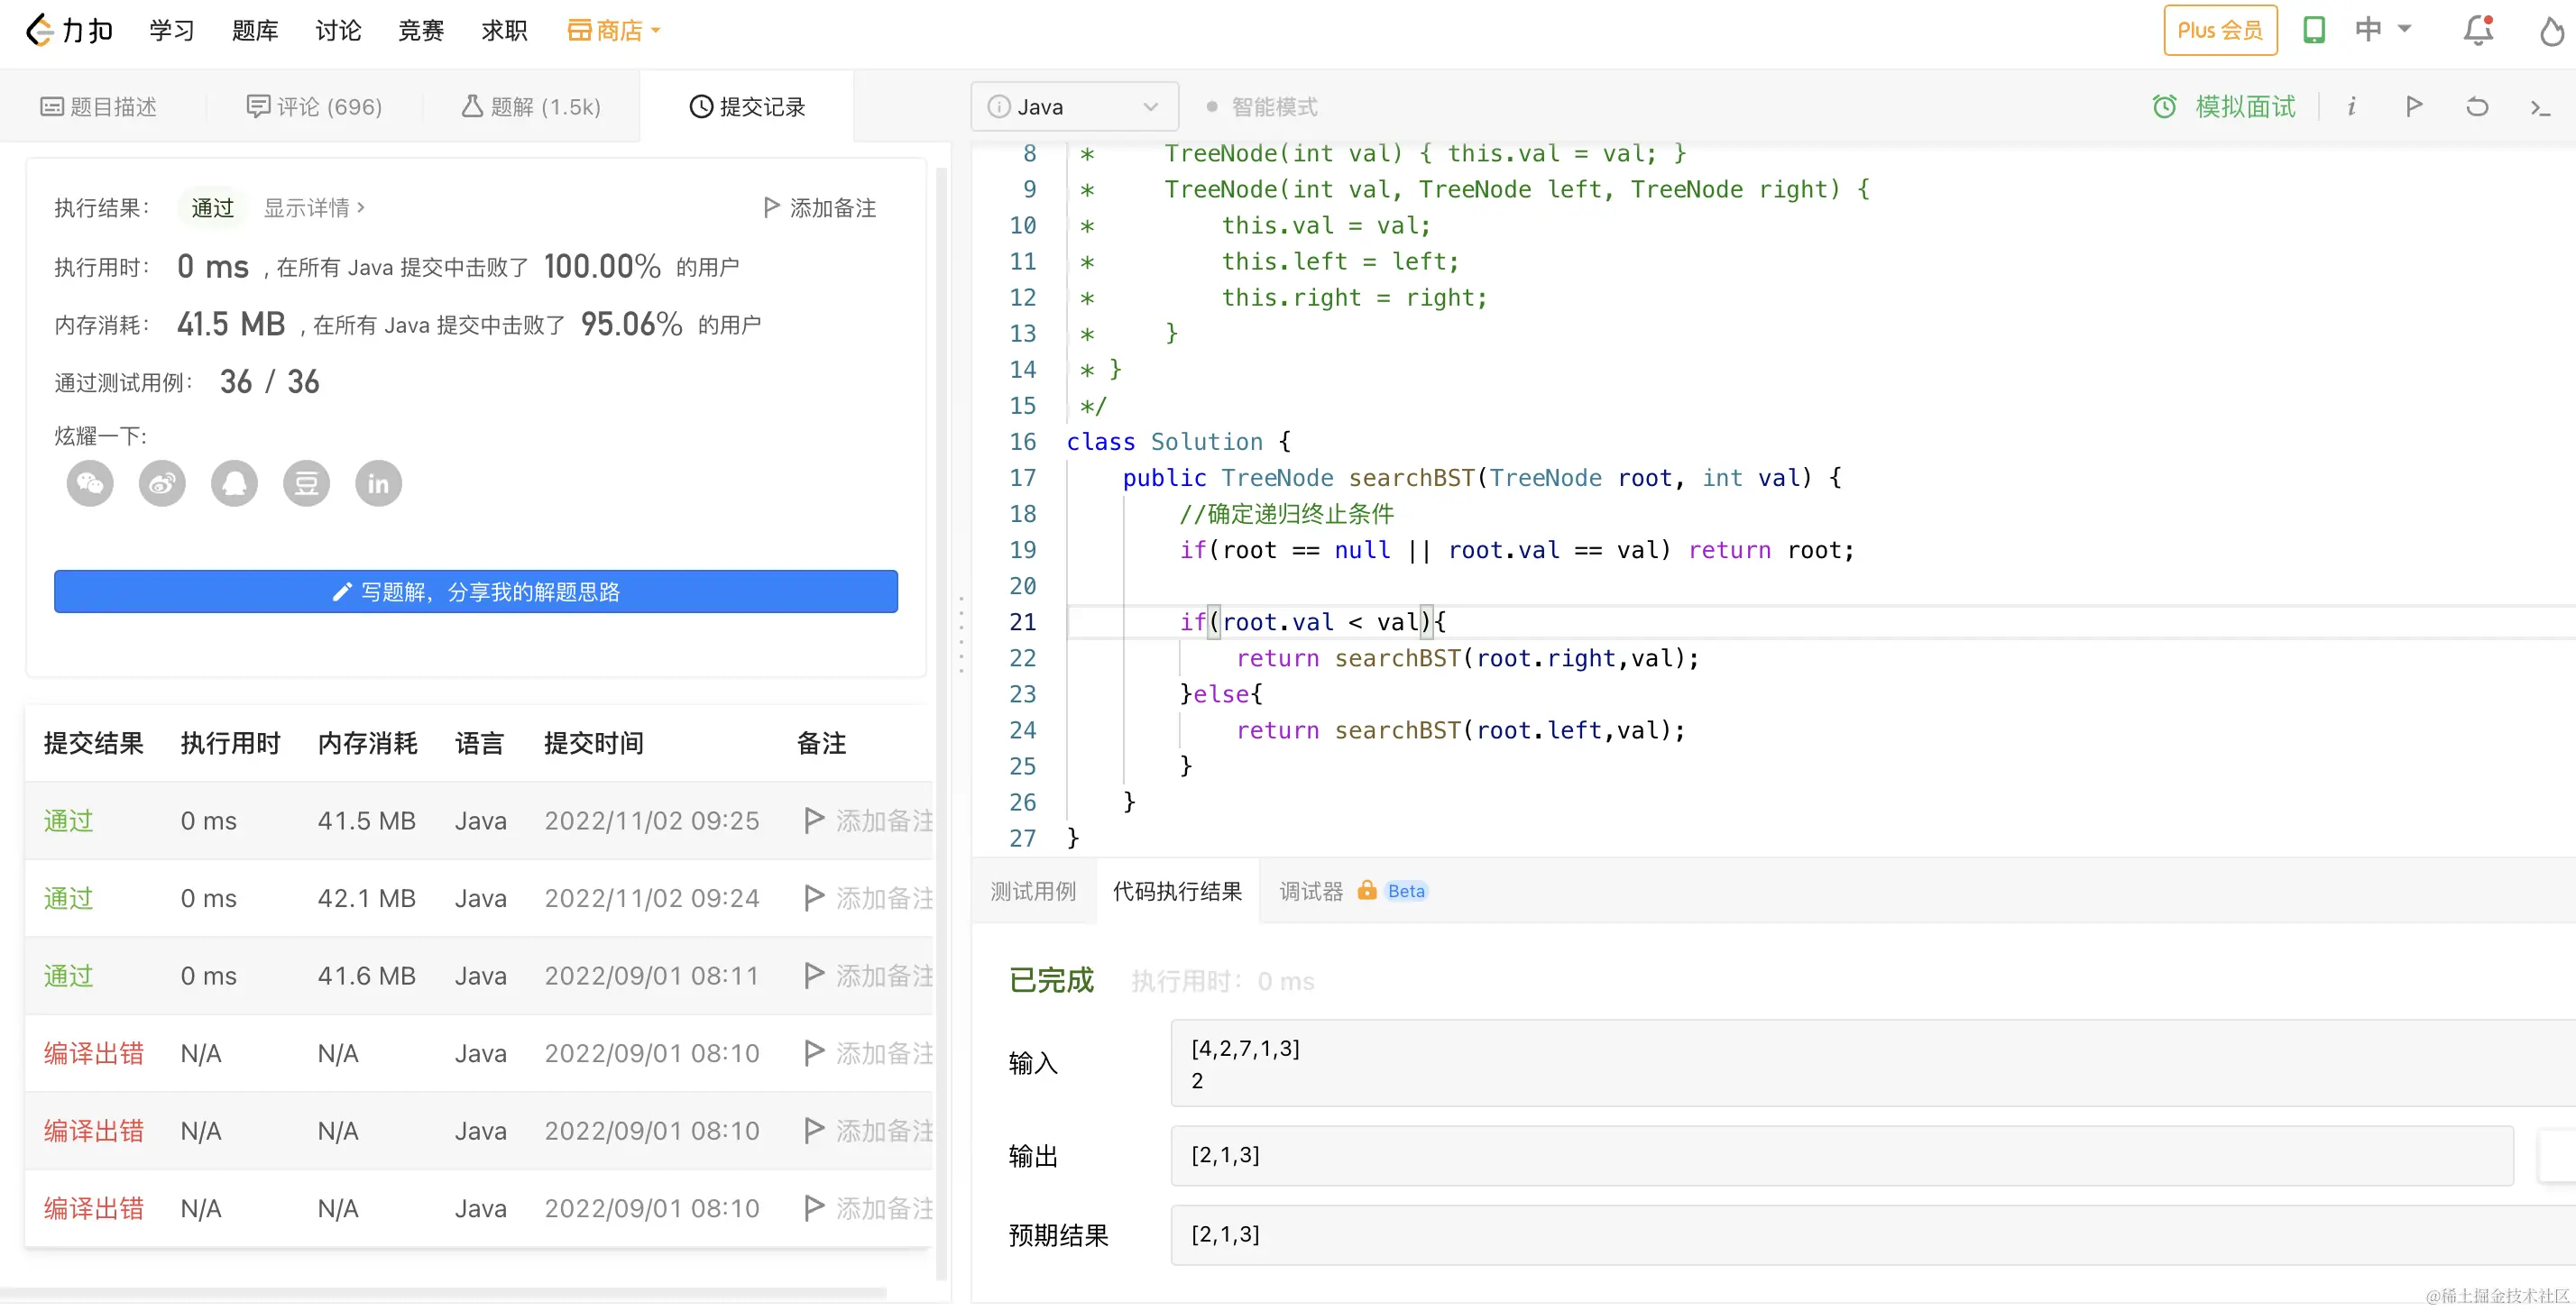Click the Plus 会员 button
Viewport: 2576px width, 1311px height.
(x=2220, y=30)
